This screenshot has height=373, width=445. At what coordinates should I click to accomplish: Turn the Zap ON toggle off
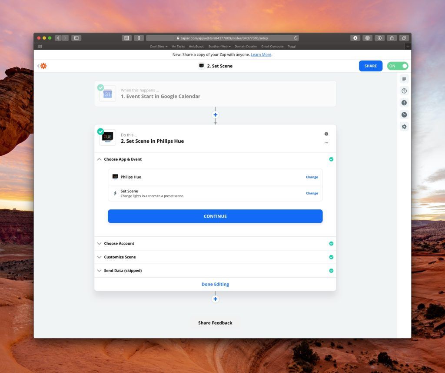397,66
